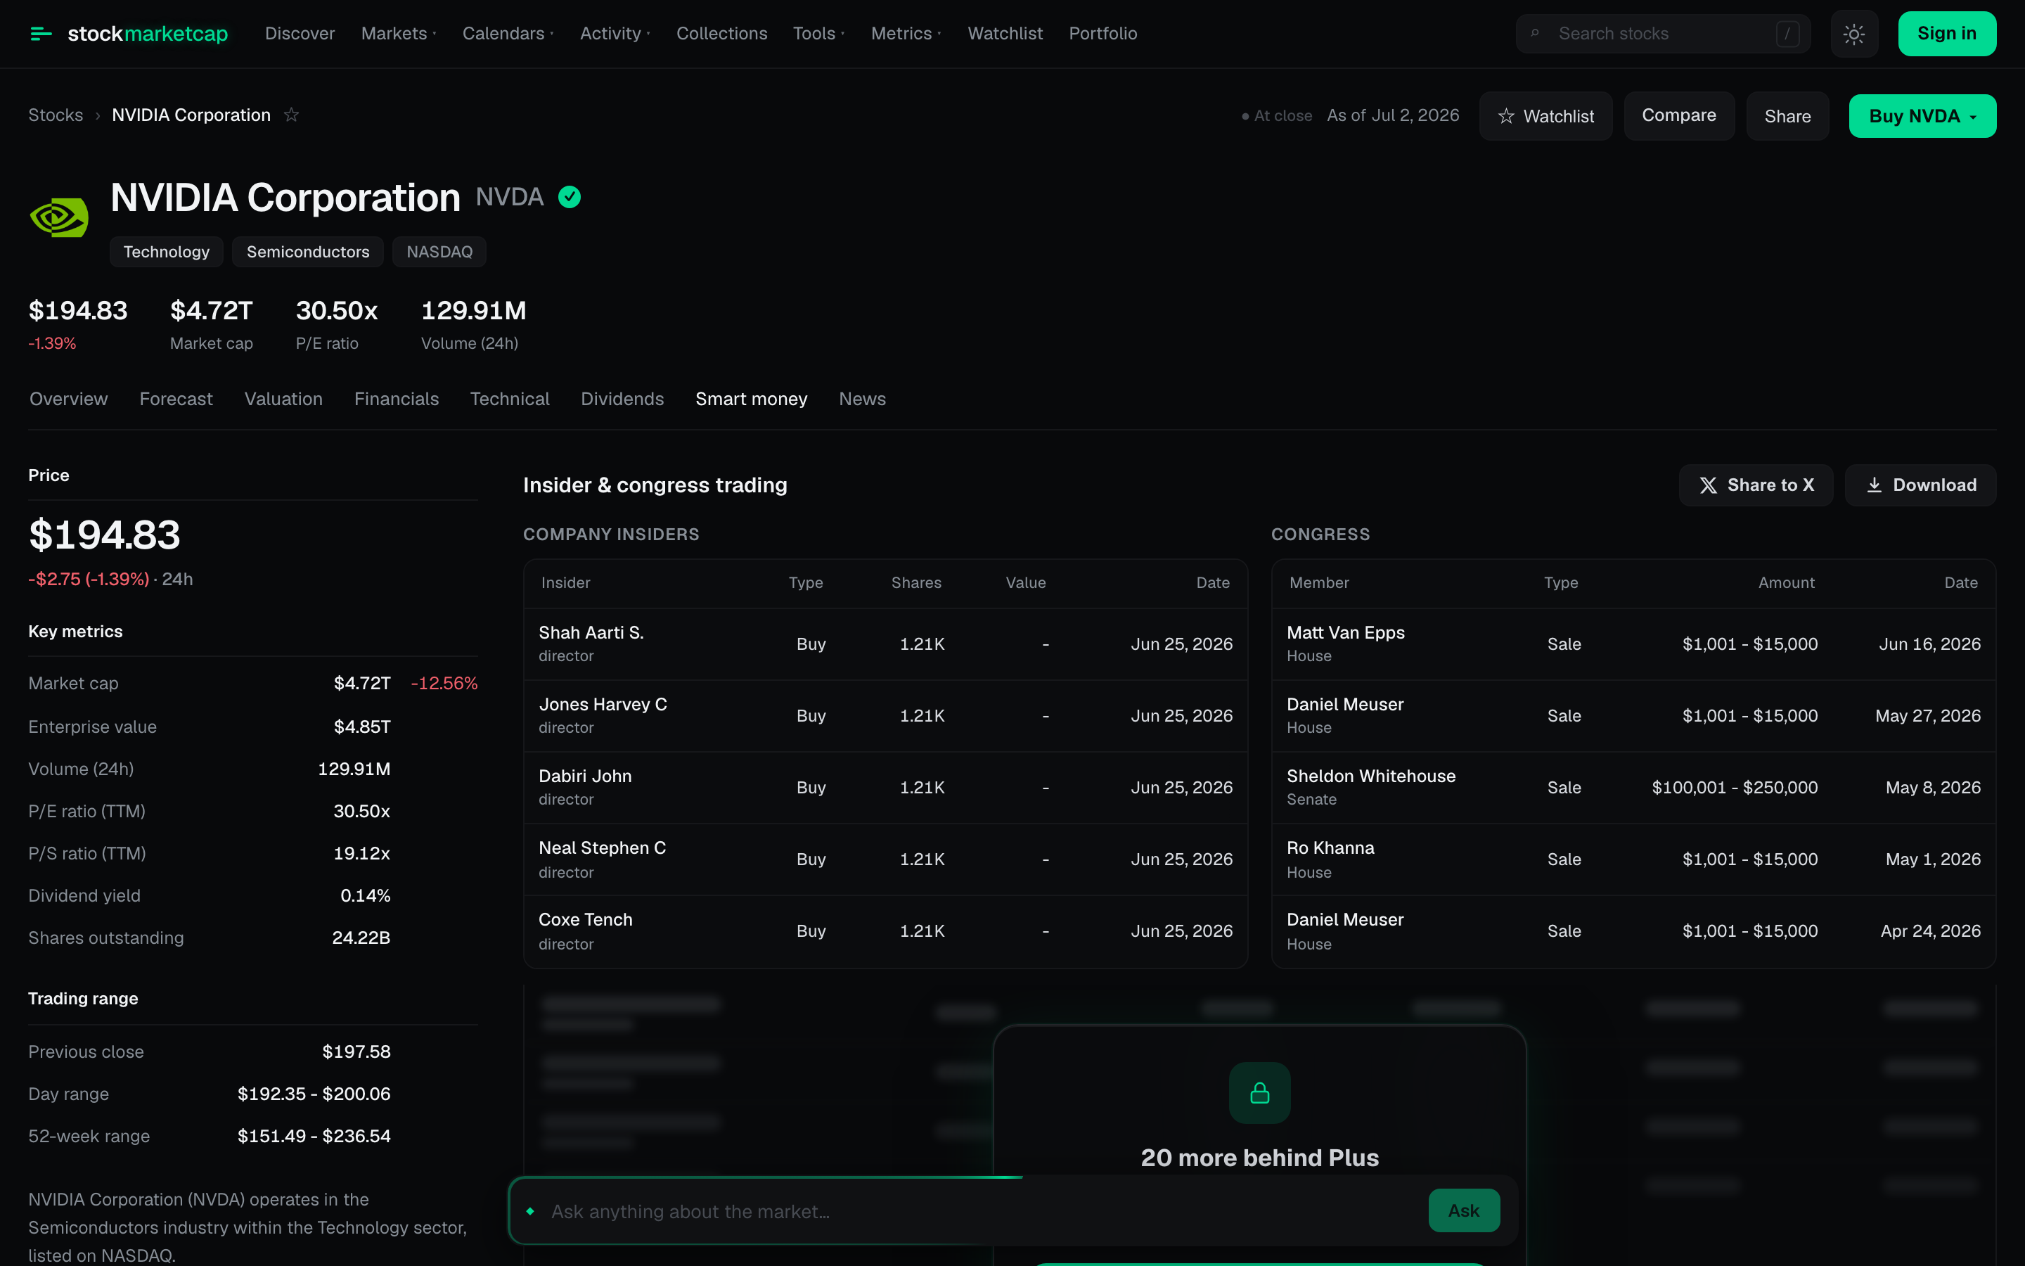Open the Activity dropdown menu
2025x1266 pixels.
pyautogui.click(x=615, y=34)
